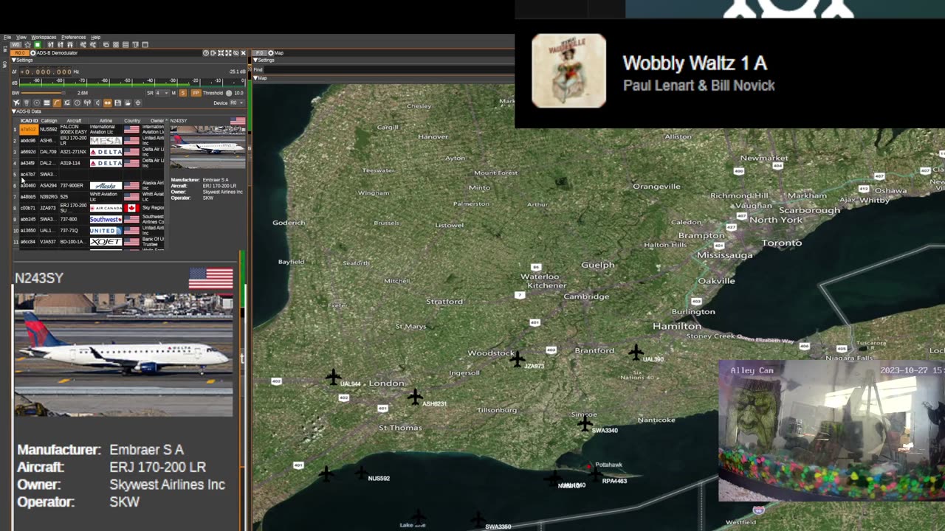The image size is (945, 531).
Task: Click aircraft SWA3340 on the map
Action: coord(585,423)
